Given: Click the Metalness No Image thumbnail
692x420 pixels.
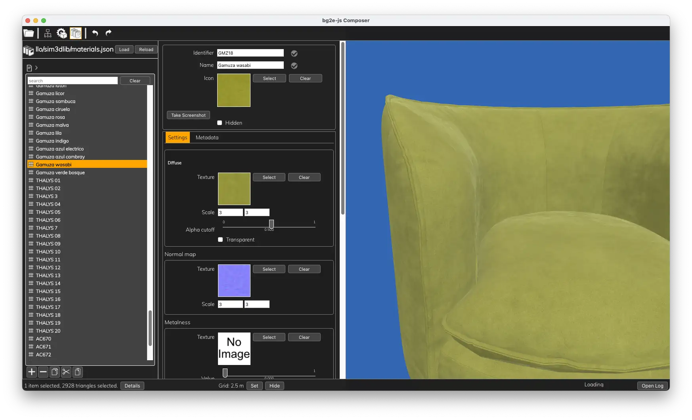Looking at the screenshot, I should (x=234, y=349).
